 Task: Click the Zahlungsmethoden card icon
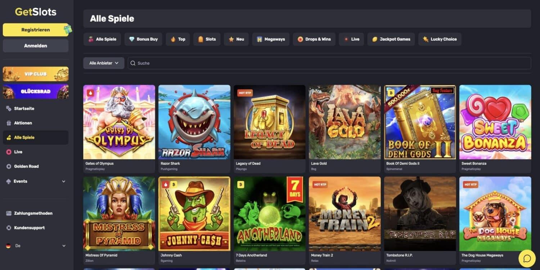[9, 213]
